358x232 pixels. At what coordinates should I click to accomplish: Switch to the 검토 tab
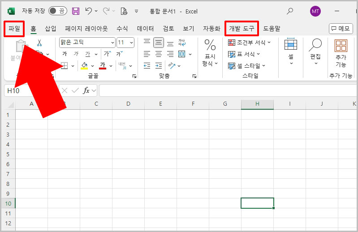point(168,29)
